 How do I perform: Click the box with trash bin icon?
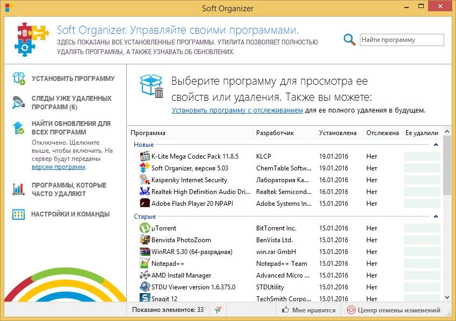pyautogui.click(x=151, y=86)
